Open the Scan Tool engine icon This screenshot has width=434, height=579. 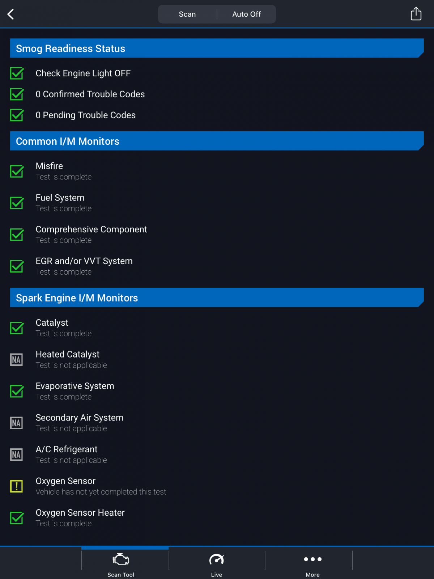click(x=121, y=559)
